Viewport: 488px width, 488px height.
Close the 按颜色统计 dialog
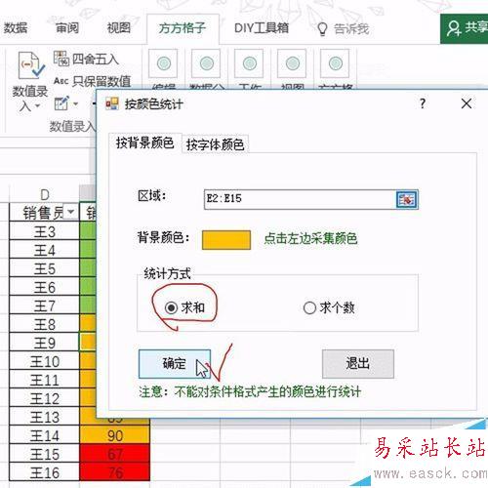coord(467,104)
